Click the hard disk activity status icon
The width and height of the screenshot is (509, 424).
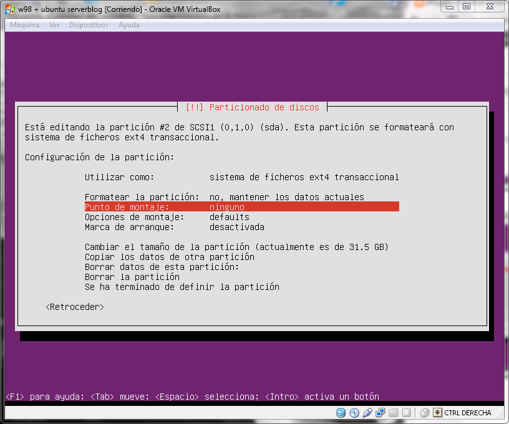(x=341, y=413)
